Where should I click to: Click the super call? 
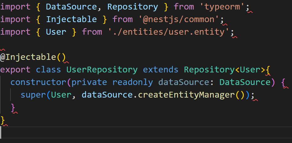(33, 95)
